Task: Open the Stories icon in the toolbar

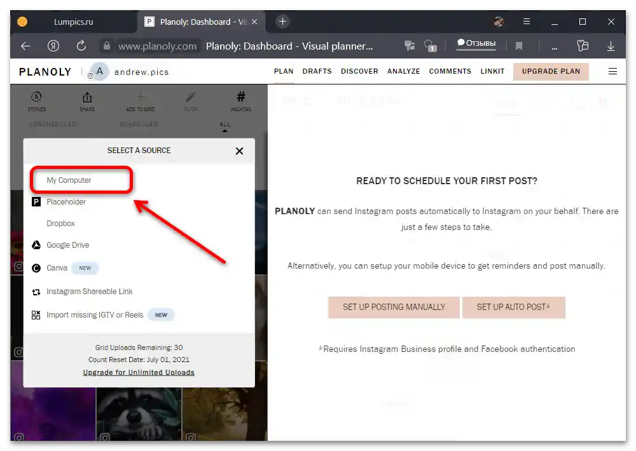Action: (36, 97)
